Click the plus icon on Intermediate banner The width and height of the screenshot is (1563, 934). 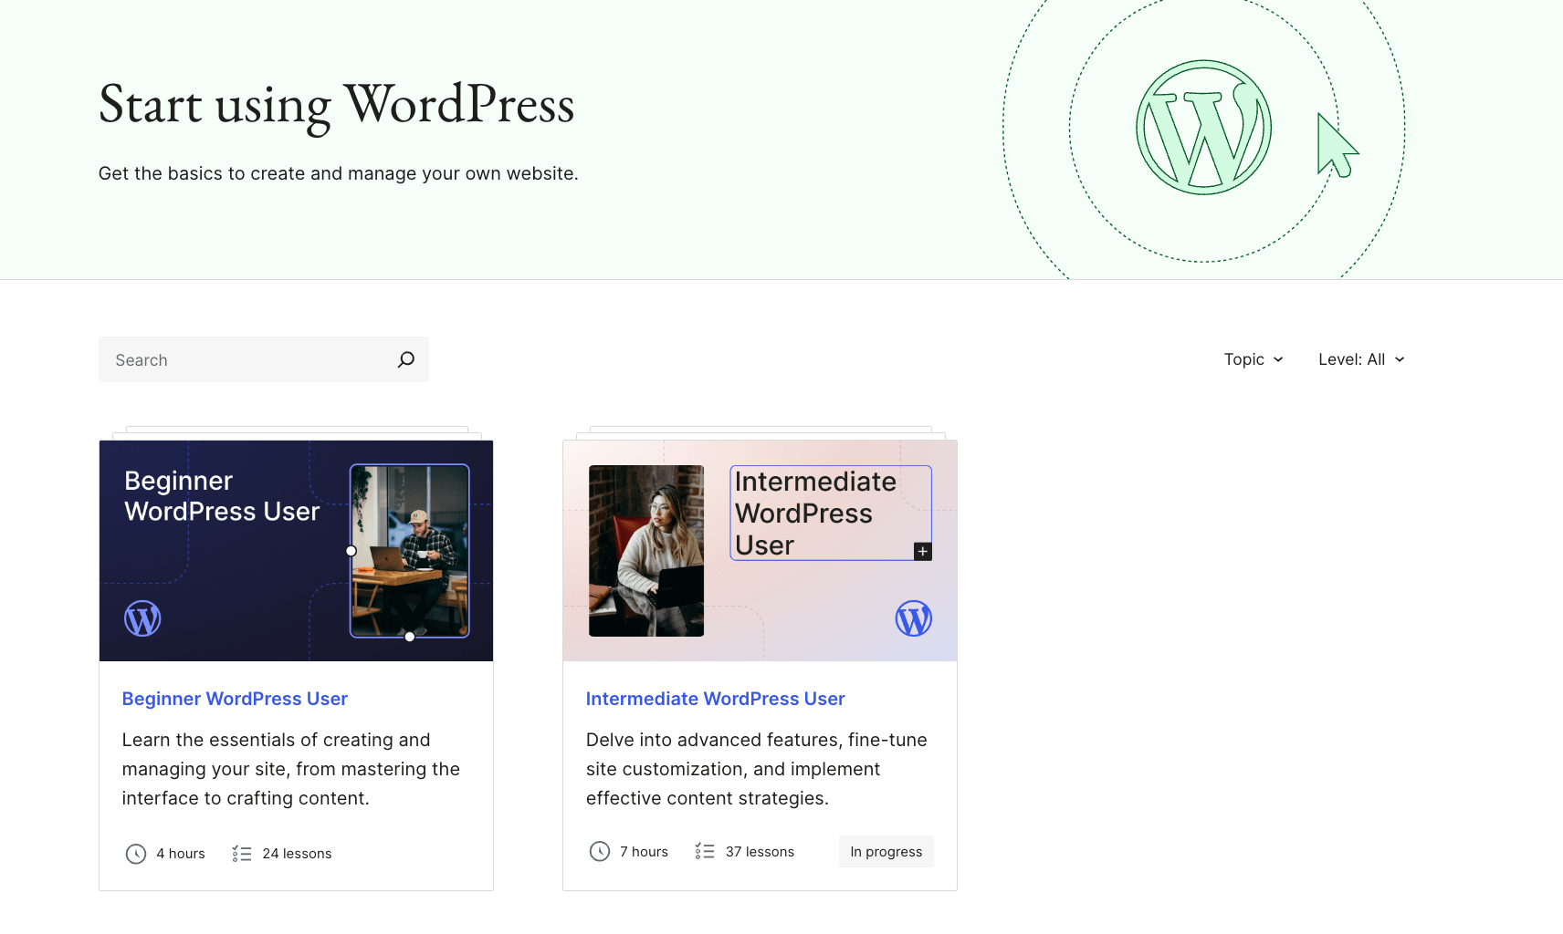pos(923,551)
